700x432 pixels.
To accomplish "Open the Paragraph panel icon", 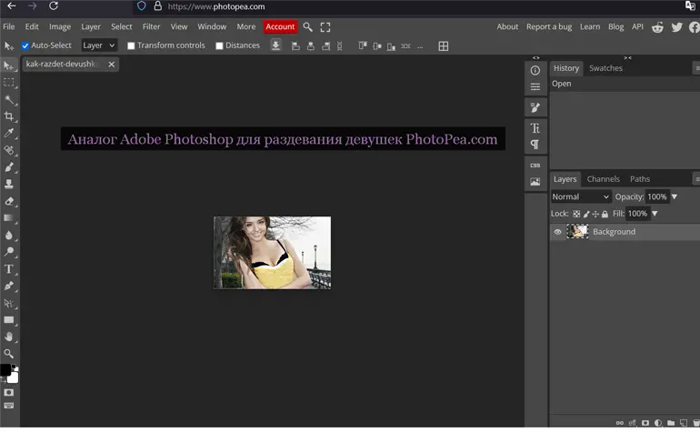I will pyautogui.click(x=535, y=145).
